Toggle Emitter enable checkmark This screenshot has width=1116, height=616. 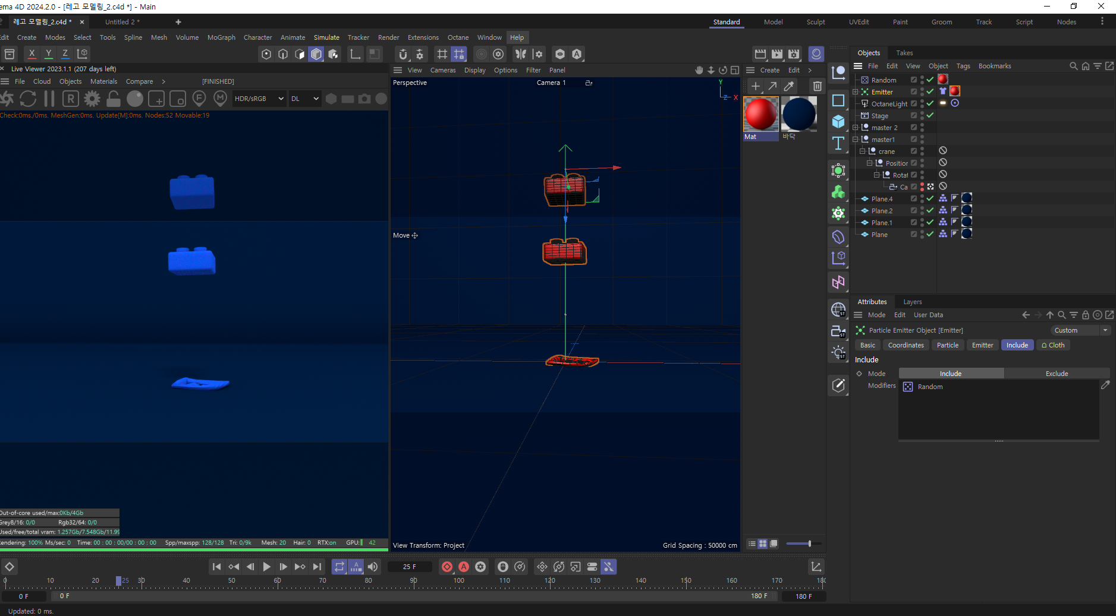pos(930,91)
